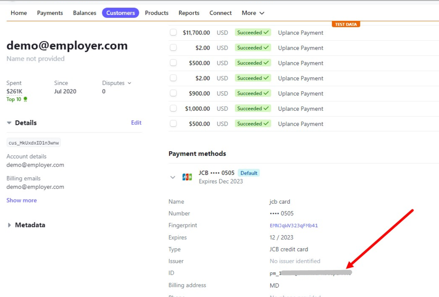Click USD in the $11,700.00 row
This screenshot has height=297, width=439.
coord(222,33)
